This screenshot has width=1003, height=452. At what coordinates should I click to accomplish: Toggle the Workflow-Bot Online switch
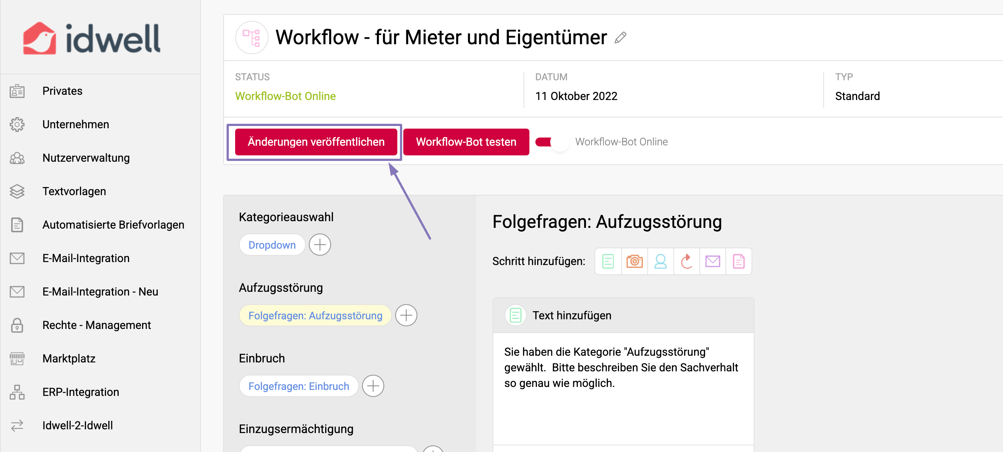[x=552, y=142]
